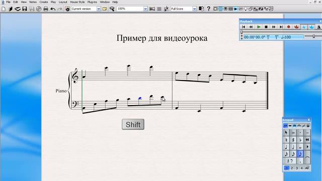The height and width of the screenshot is (181, 322).
Task: Select voice 1 on the Keypad
Action: (x=287, y=168)
